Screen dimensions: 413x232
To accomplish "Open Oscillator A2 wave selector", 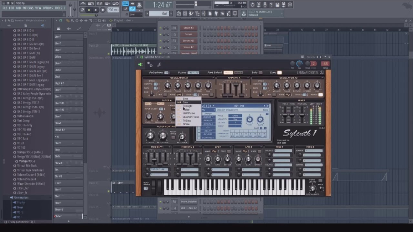I will pos(288,95).
